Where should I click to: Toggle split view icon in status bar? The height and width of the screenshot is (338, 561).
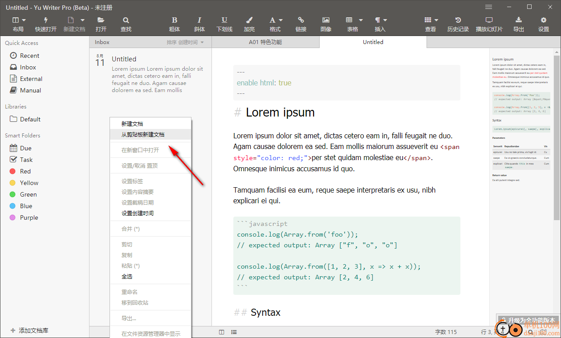tap(222, 332)
